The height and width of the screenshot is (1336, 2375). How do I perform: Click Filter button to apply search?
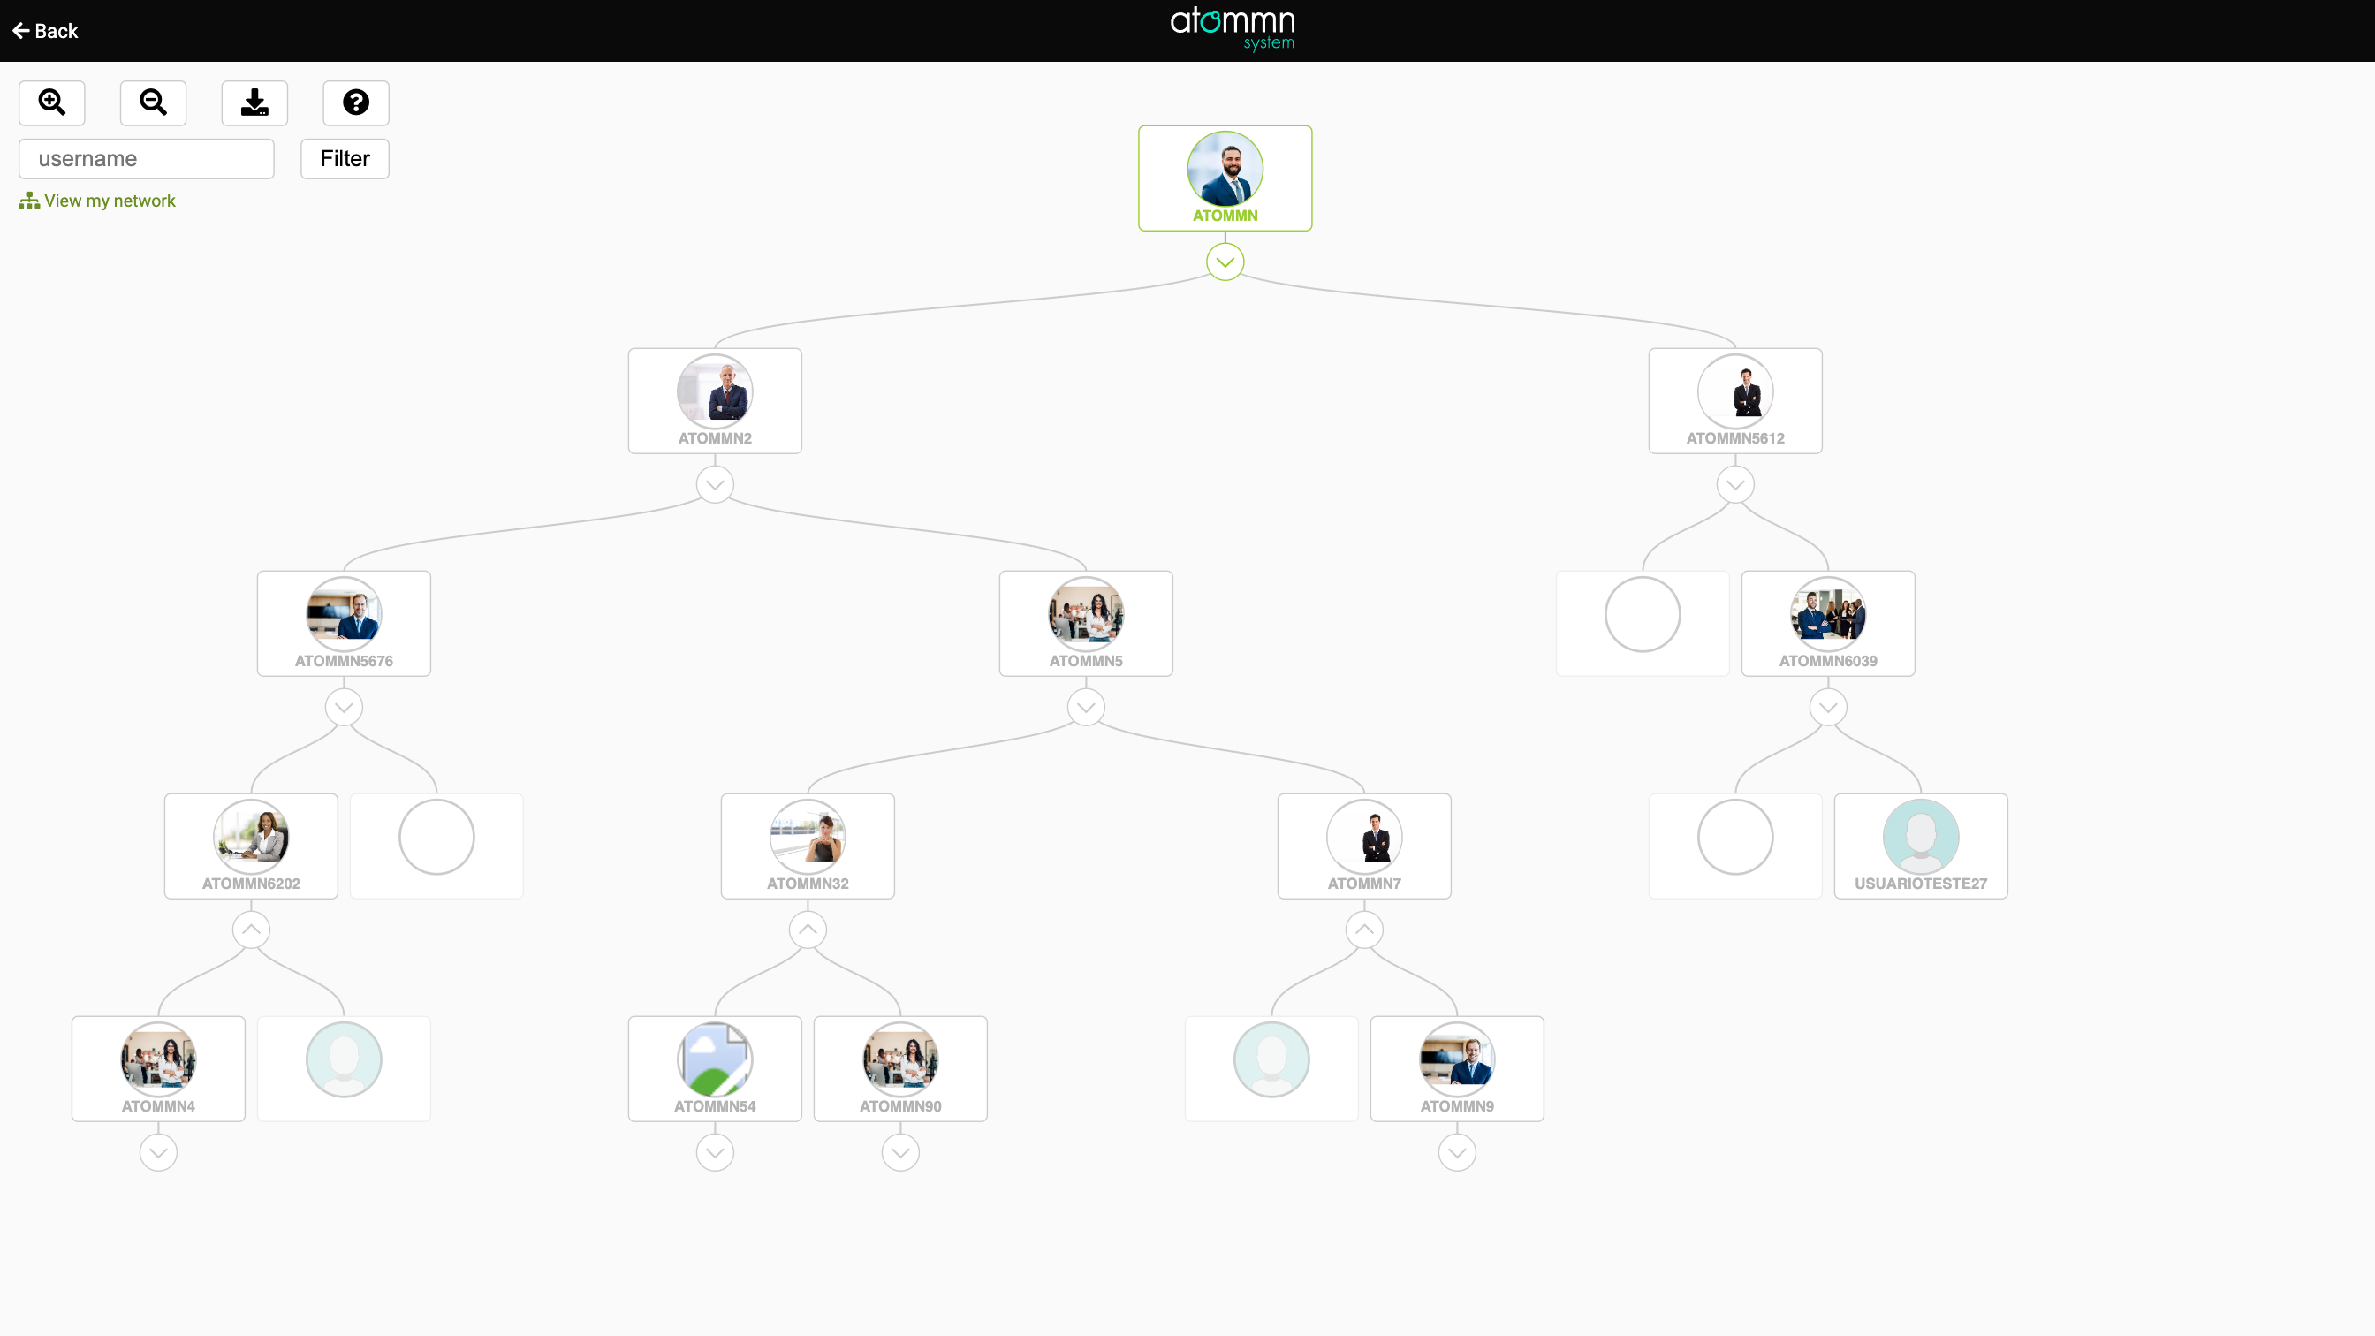tap(345, 158)
